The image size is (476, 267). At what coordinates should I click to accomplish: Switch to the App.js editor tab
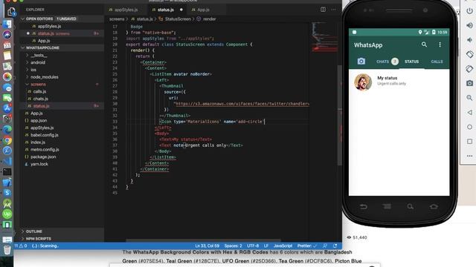click(x=203, y=10)
